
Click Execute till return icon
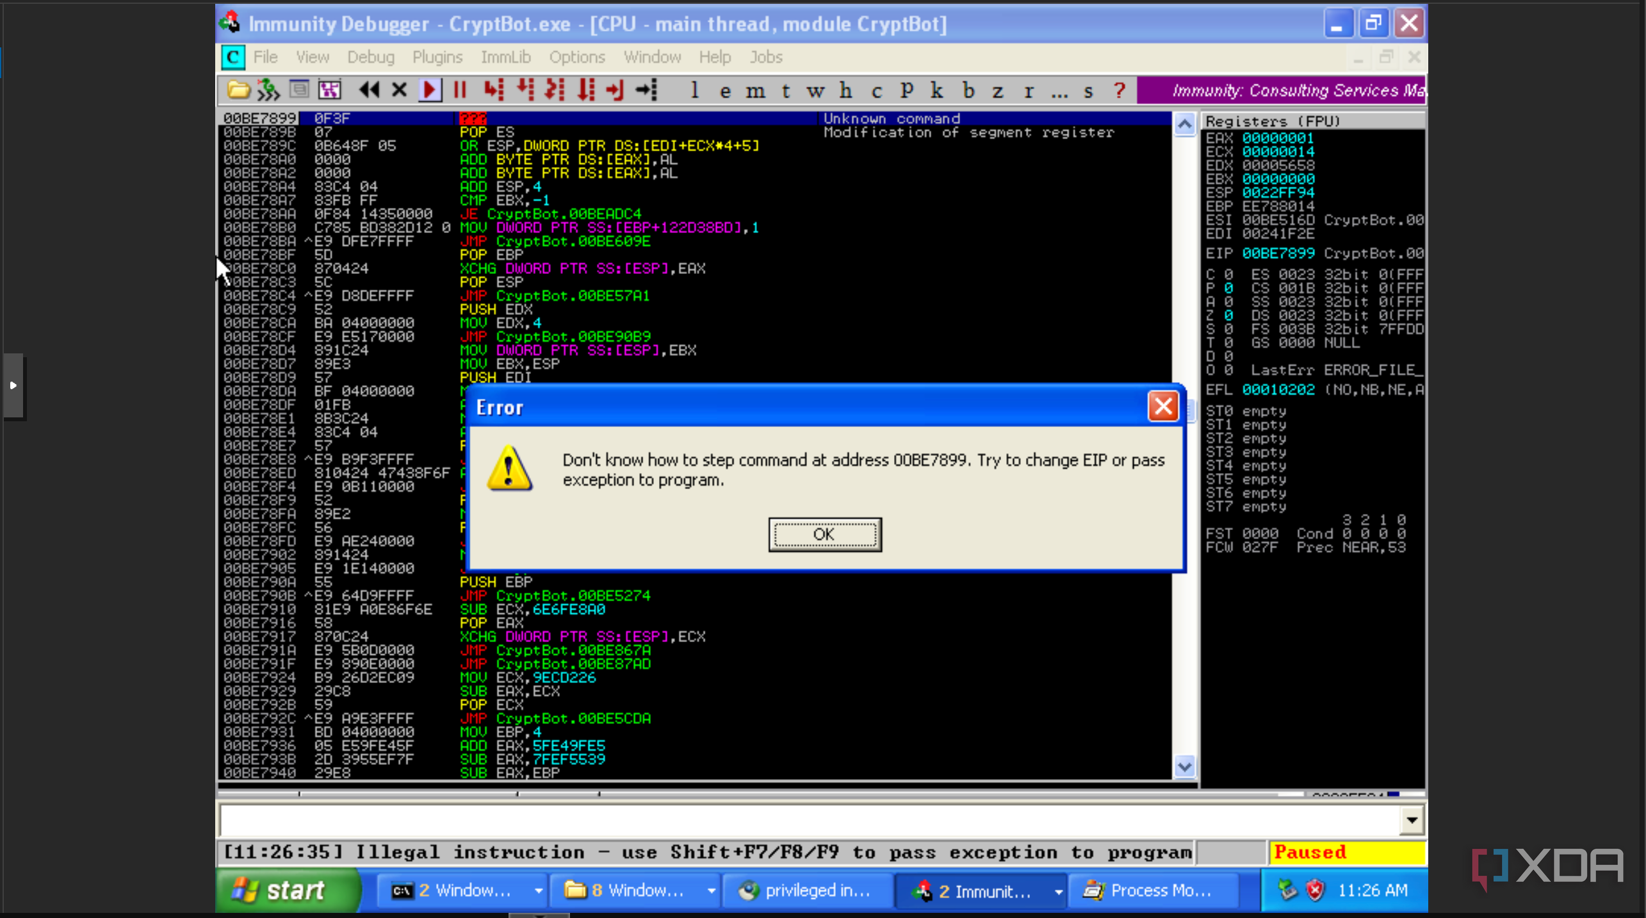coord(615,90)
